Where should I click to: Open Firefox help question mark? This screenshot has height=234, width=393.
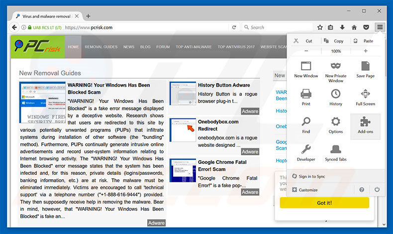[362, 190]
